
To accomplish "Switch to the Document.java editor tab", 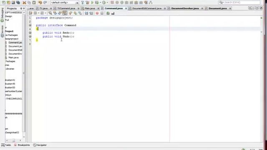I will pyautogui.click(x=217, y=8).
